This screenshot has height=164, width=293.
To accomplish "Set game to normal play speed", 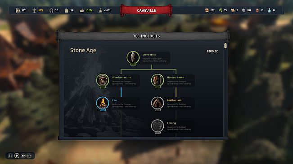I will coord(17,155).
